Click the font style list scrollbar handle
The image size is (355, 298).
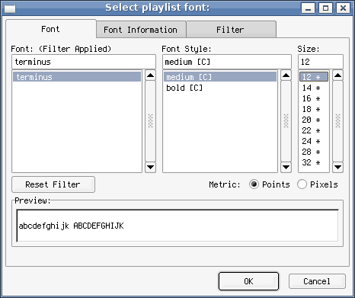(x=286, y=121)
